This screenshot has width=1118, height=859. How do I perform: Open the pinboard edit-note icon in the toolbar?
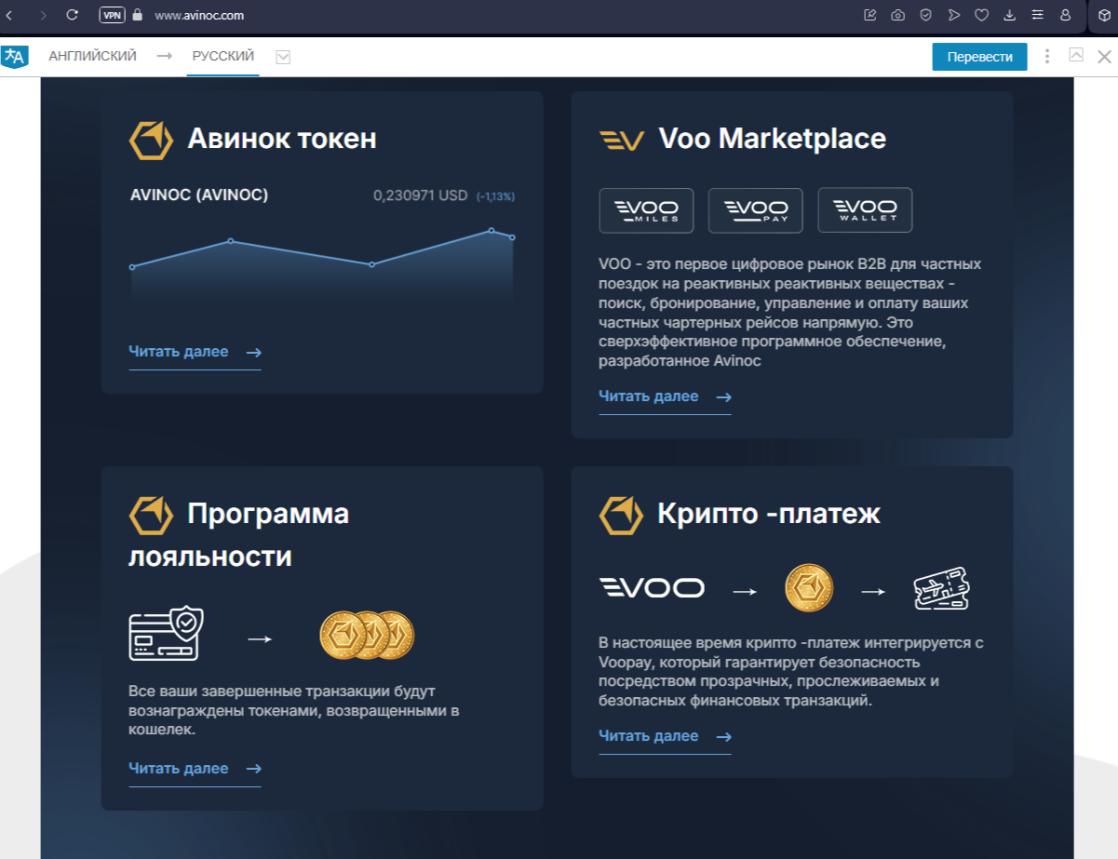click(870, 15)
